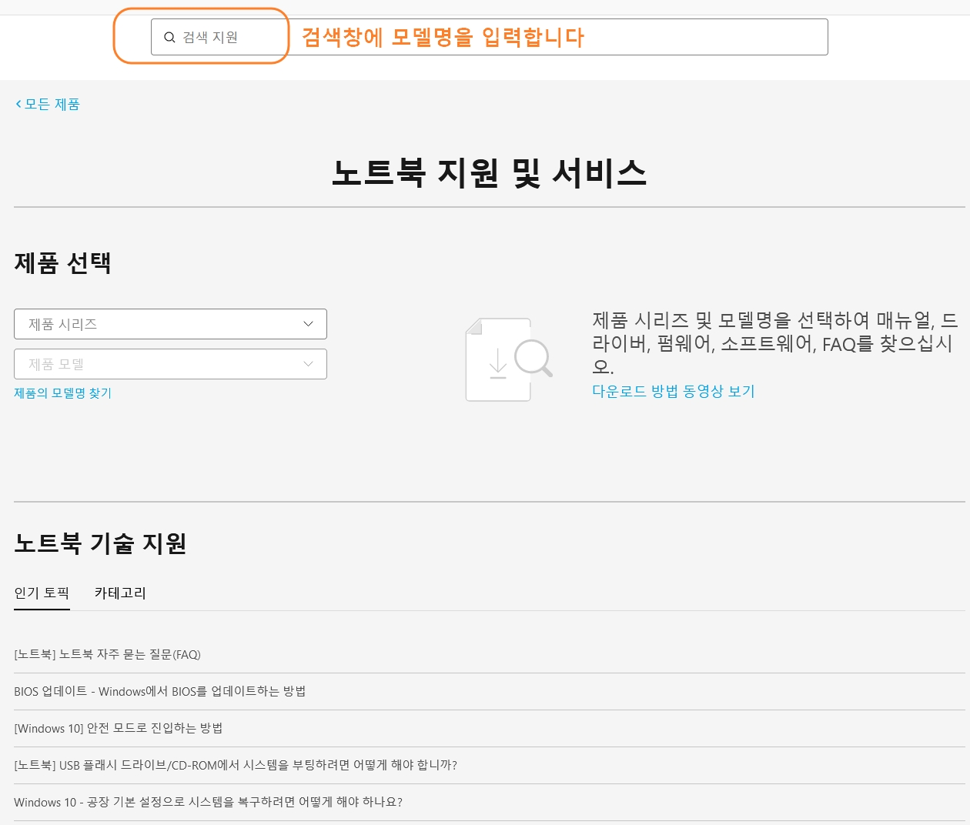Select the 인기 토픽 tab
Viewport: 970px width, 825px height.
(42, 593)
